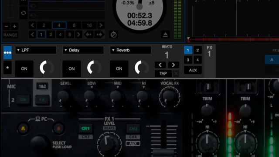Screen dimensions: 279x157
Task: Assign FX 1 to deck 1
Action: tap(188, 50)
